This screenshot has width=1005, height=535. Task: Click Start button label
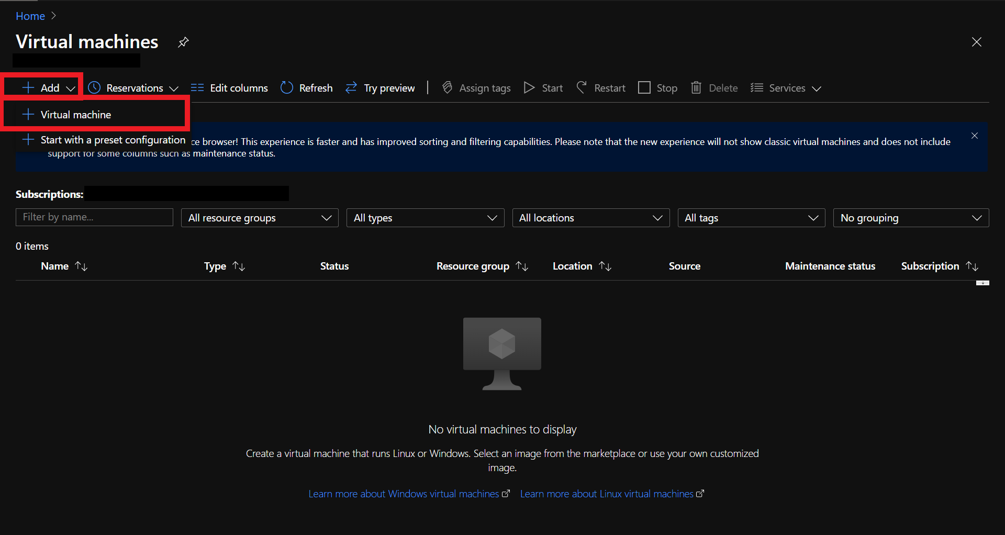pyautogui.click(x=552, y=88)
